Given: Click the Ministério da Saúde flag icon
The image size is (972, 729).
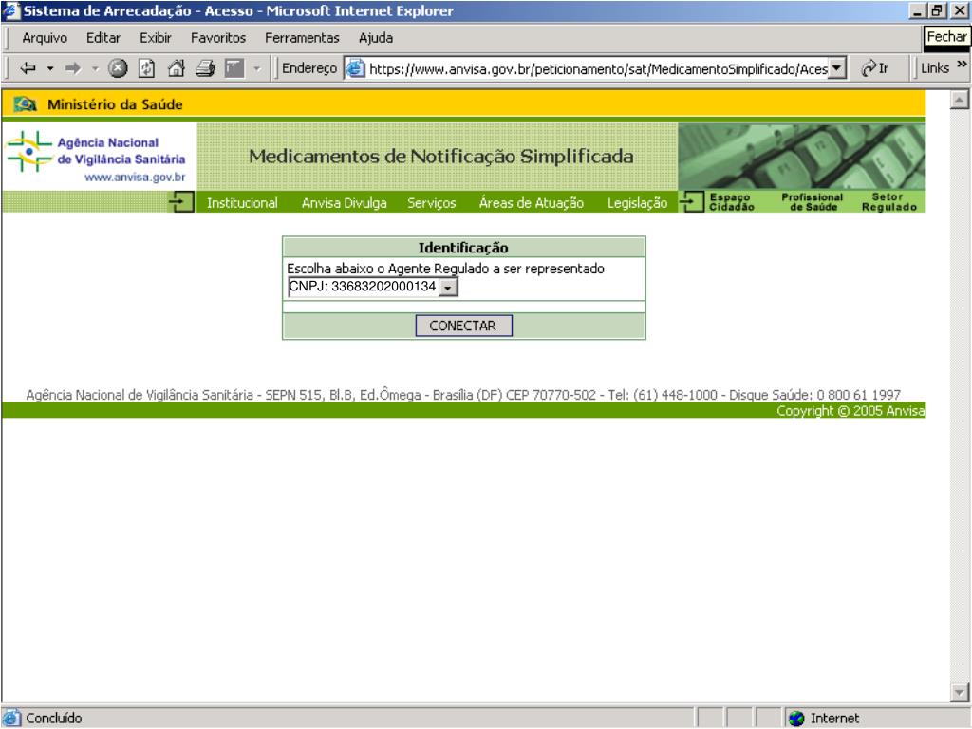Looking at the screenshot, I should [x=26, y=104].
